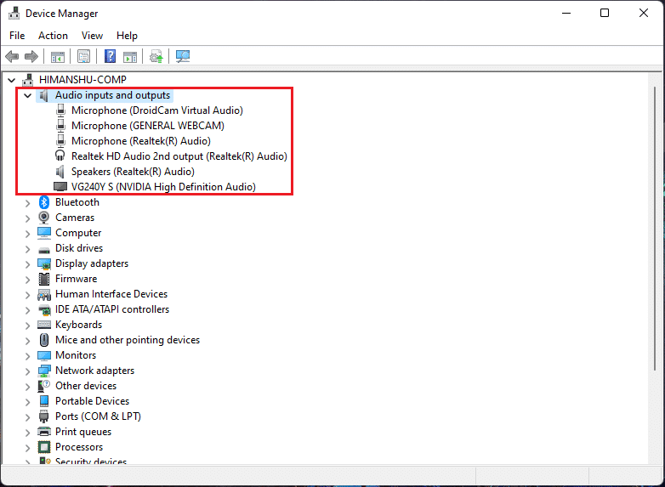
Task: Select the HIMANSHU-COMP computer name
Action: [82, 80]
